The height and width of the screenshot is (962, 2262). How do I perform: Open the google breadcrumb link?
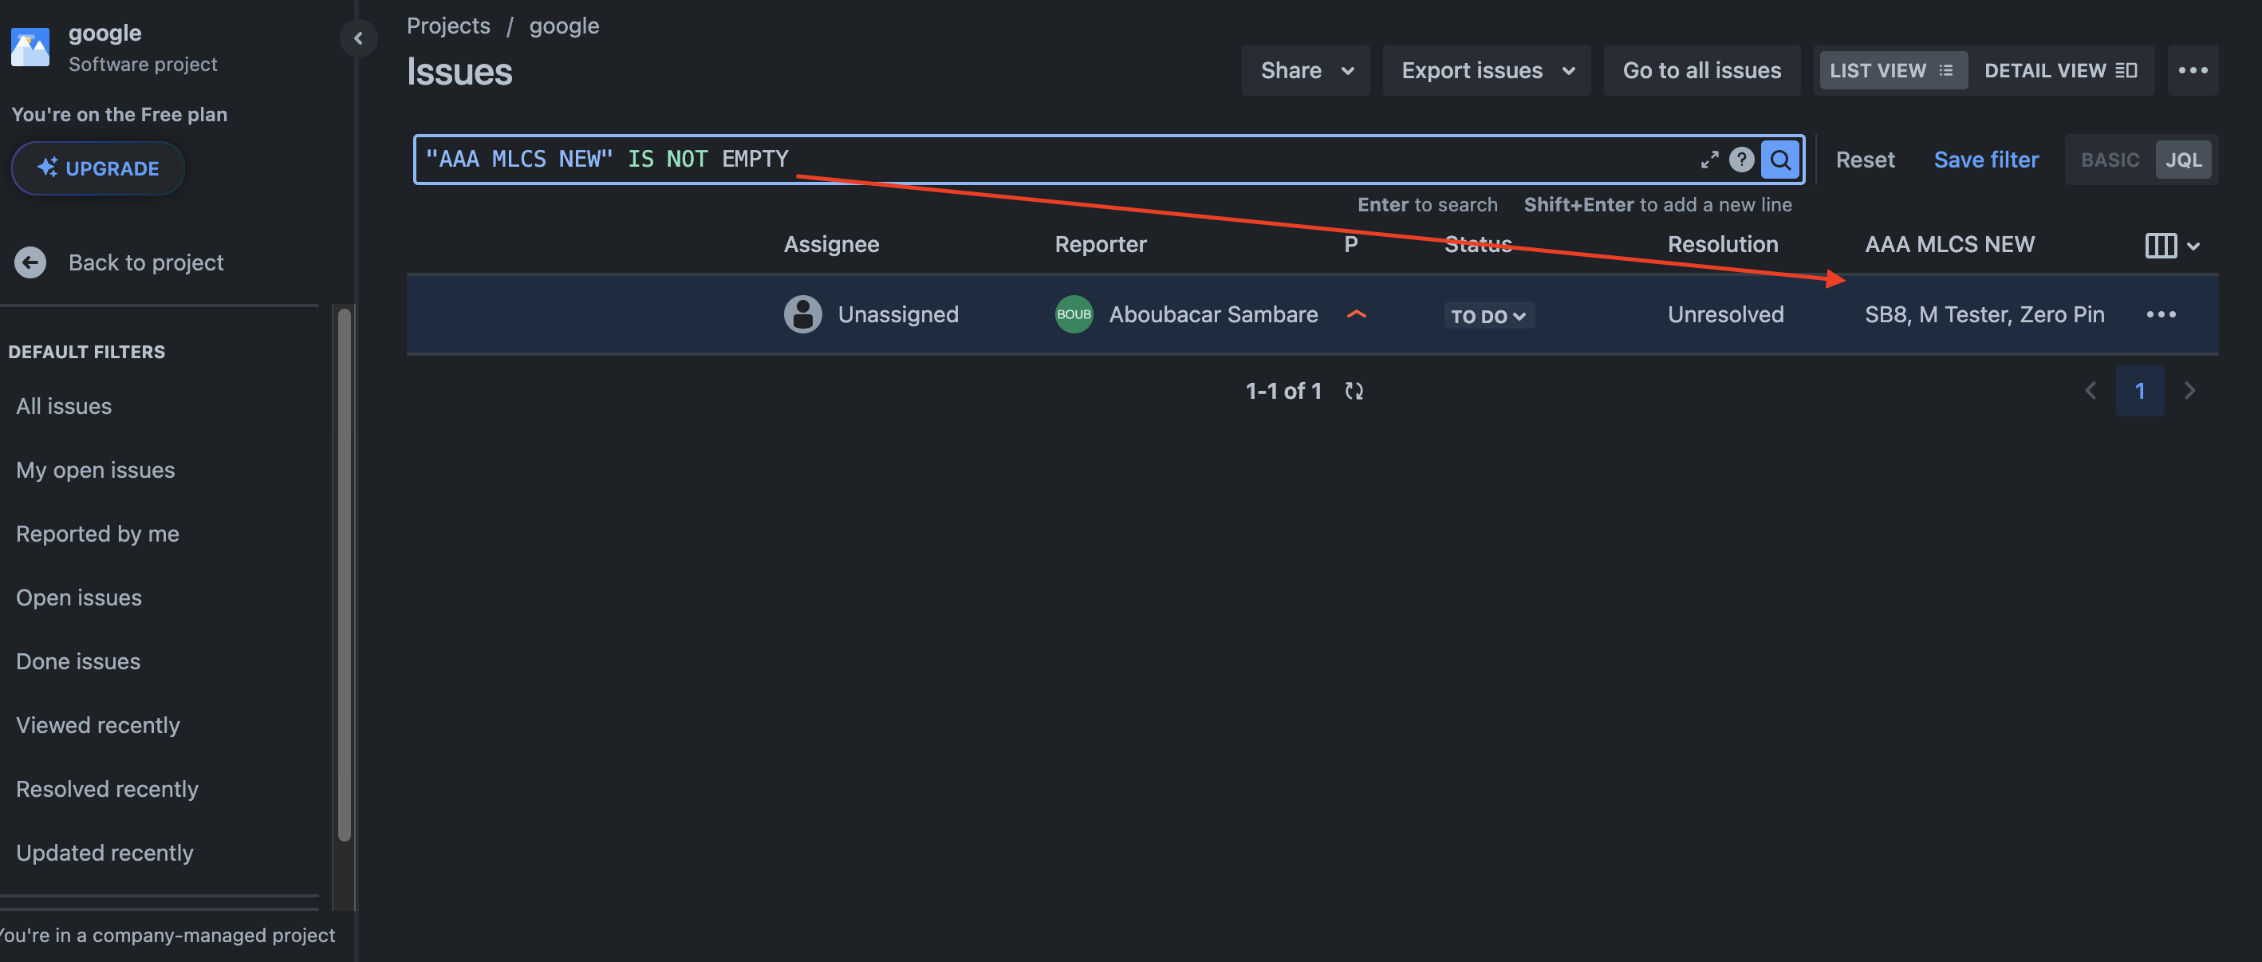tap(564, 26)
